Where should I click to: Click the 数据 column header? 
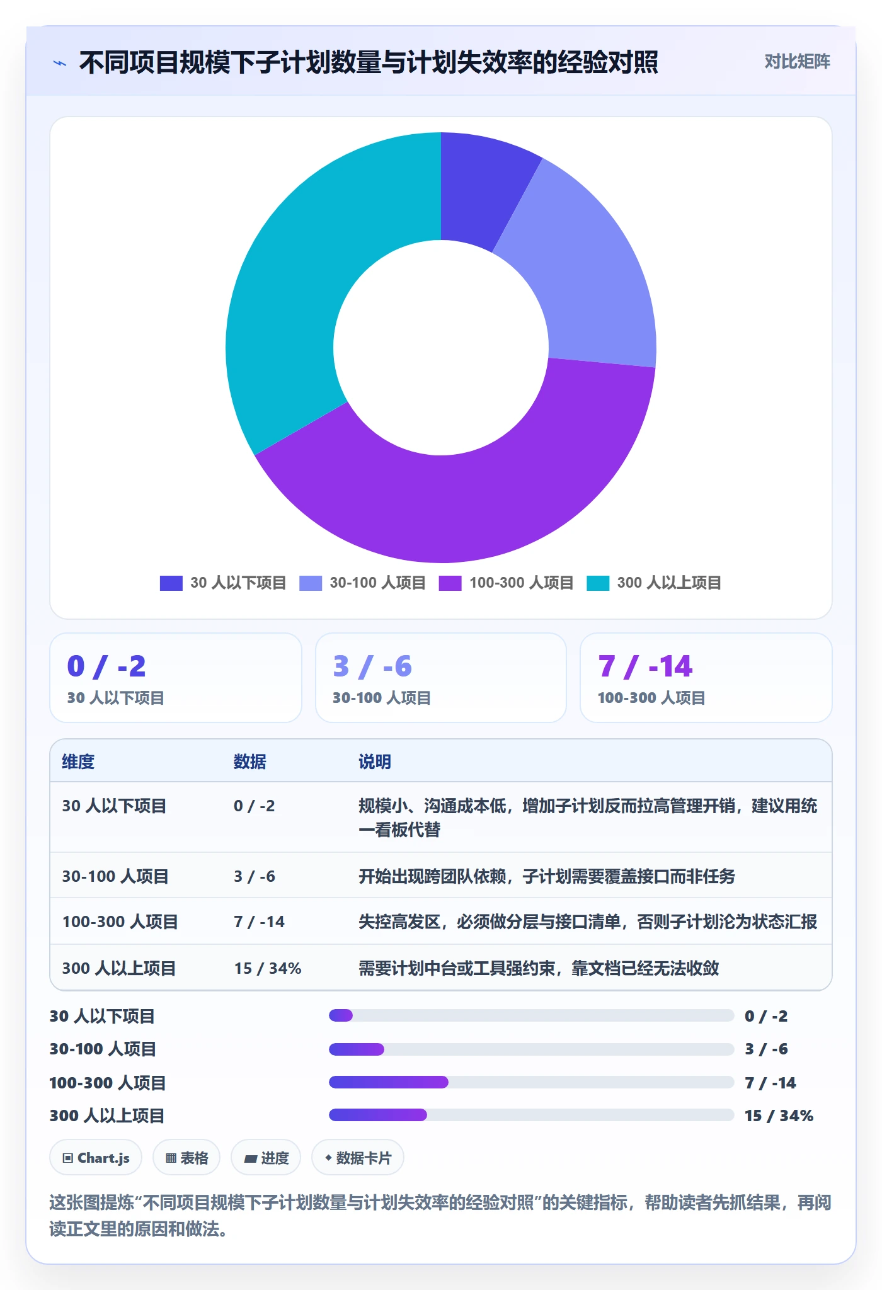click(249, 762)
